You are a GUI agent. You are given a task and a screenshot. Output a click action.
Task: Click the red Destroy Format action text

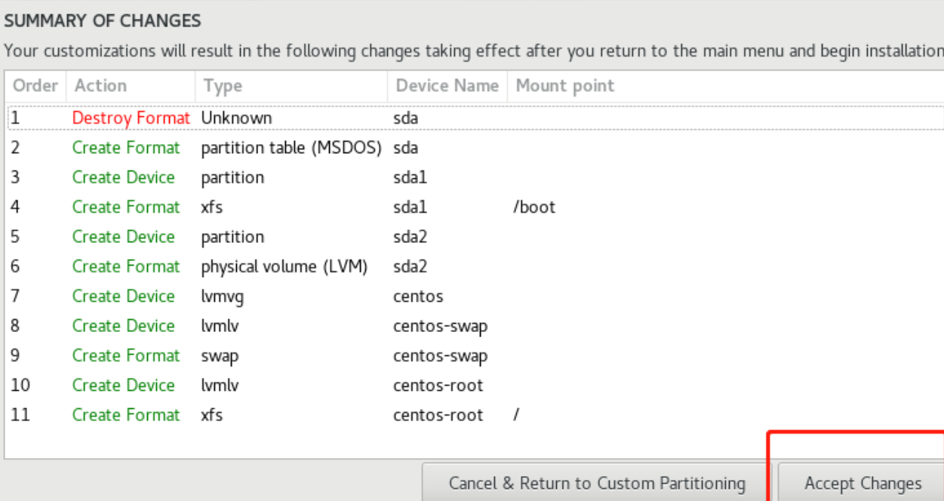click(x=131, y=118)
